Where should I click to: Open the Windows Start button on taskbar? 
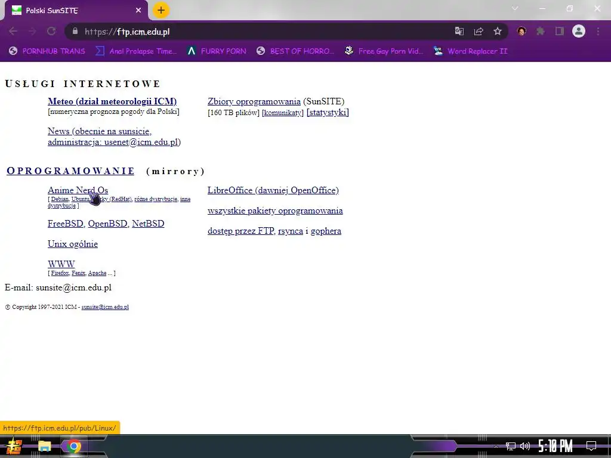[x=14, y=446]
